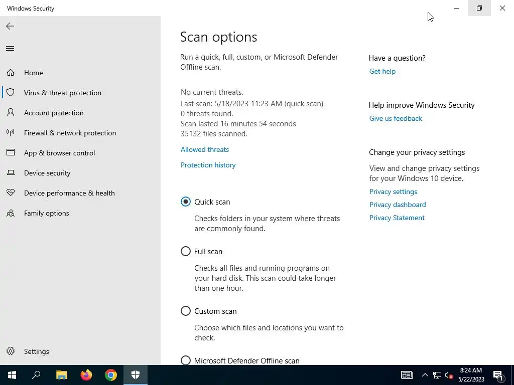Image resolution: width=514 pixels, height=385 pixels.
Task: Click the Family options people icon
Action: tap(11, 213)
